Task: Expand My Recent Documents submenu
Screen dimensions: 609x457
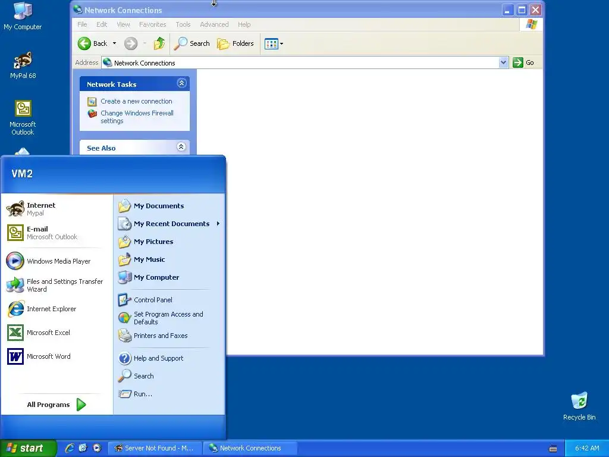Action: 169,224
